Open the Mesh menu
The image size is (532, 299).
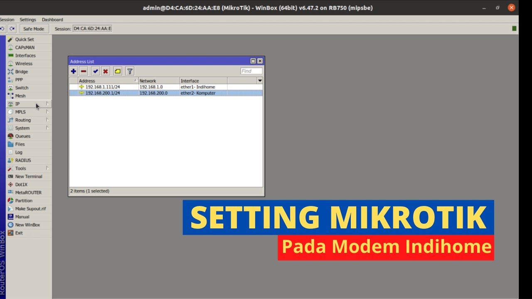click(29, 96)
